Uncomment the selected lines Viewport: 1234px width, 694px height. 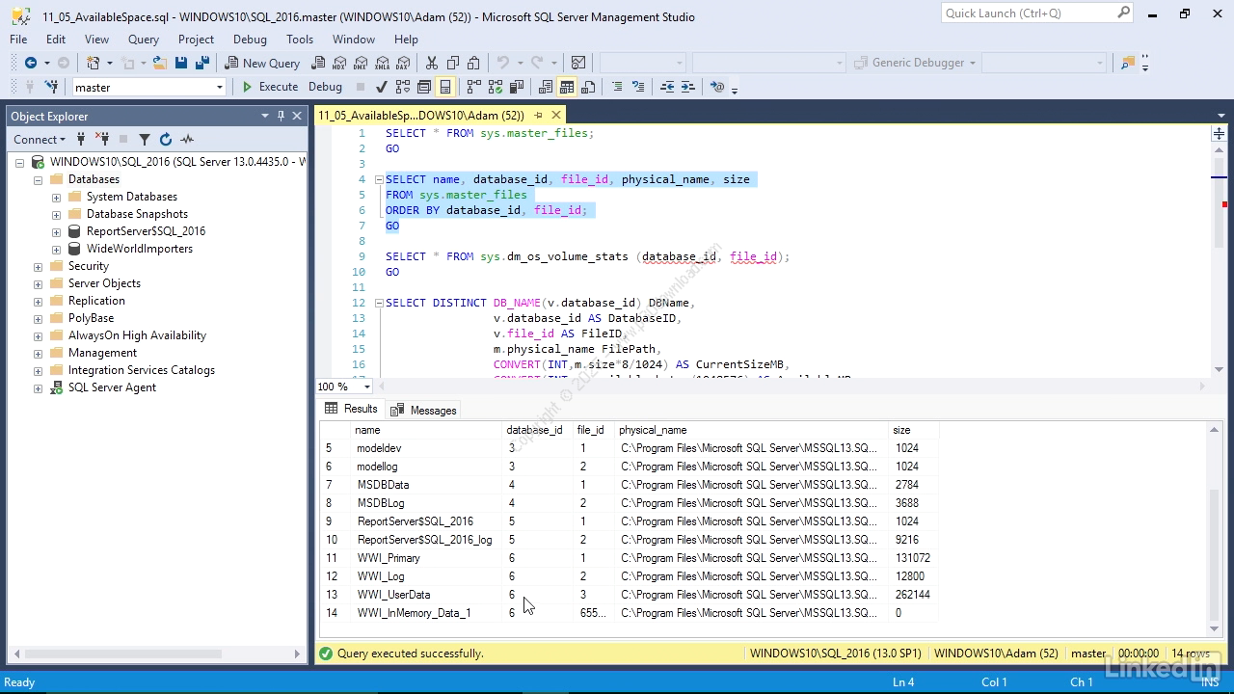pos(638,87)
